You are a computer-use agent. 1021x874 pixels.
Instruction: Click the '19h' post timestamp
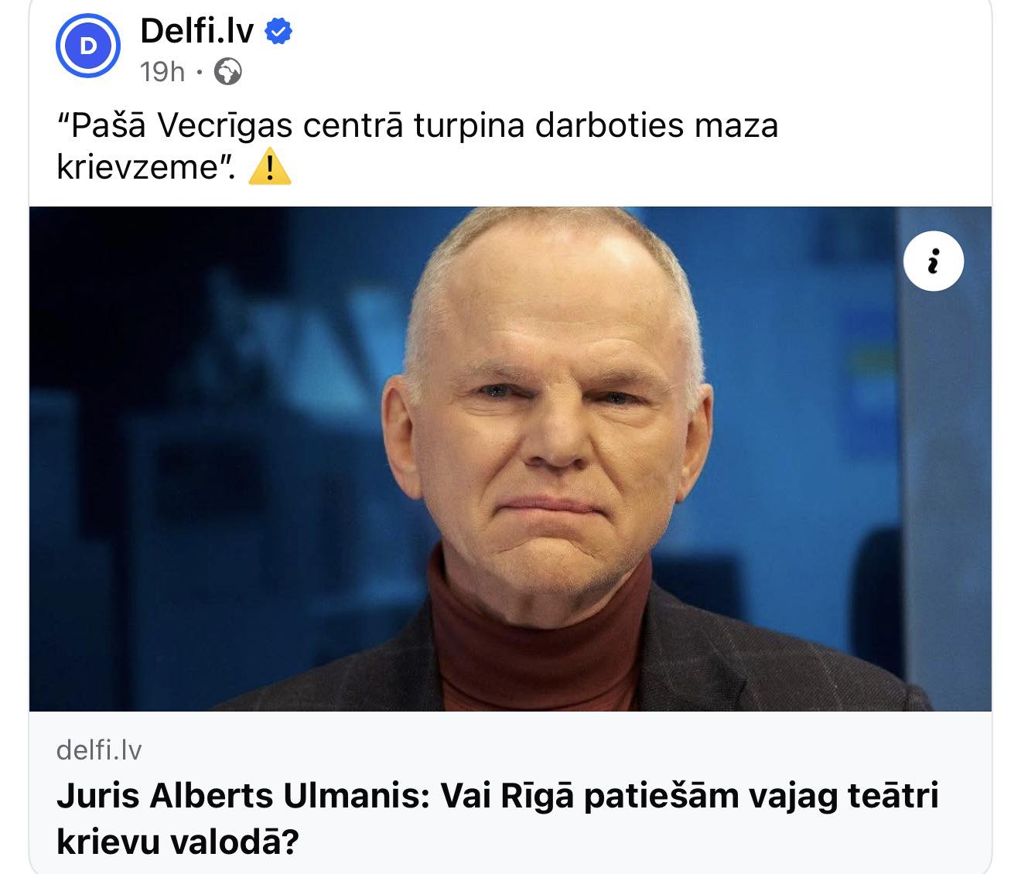pyautogui.click(x=162, y=72)
